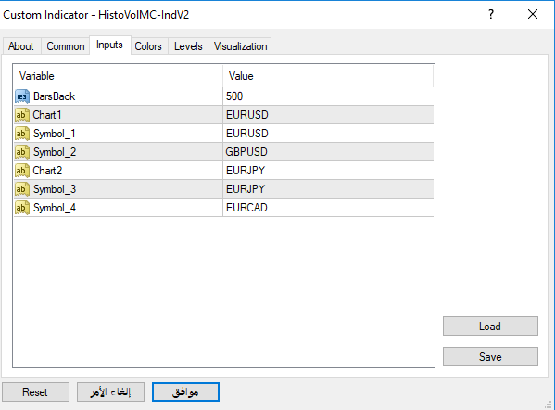
Task: Switch to the About tab
Action: point(21,46)
